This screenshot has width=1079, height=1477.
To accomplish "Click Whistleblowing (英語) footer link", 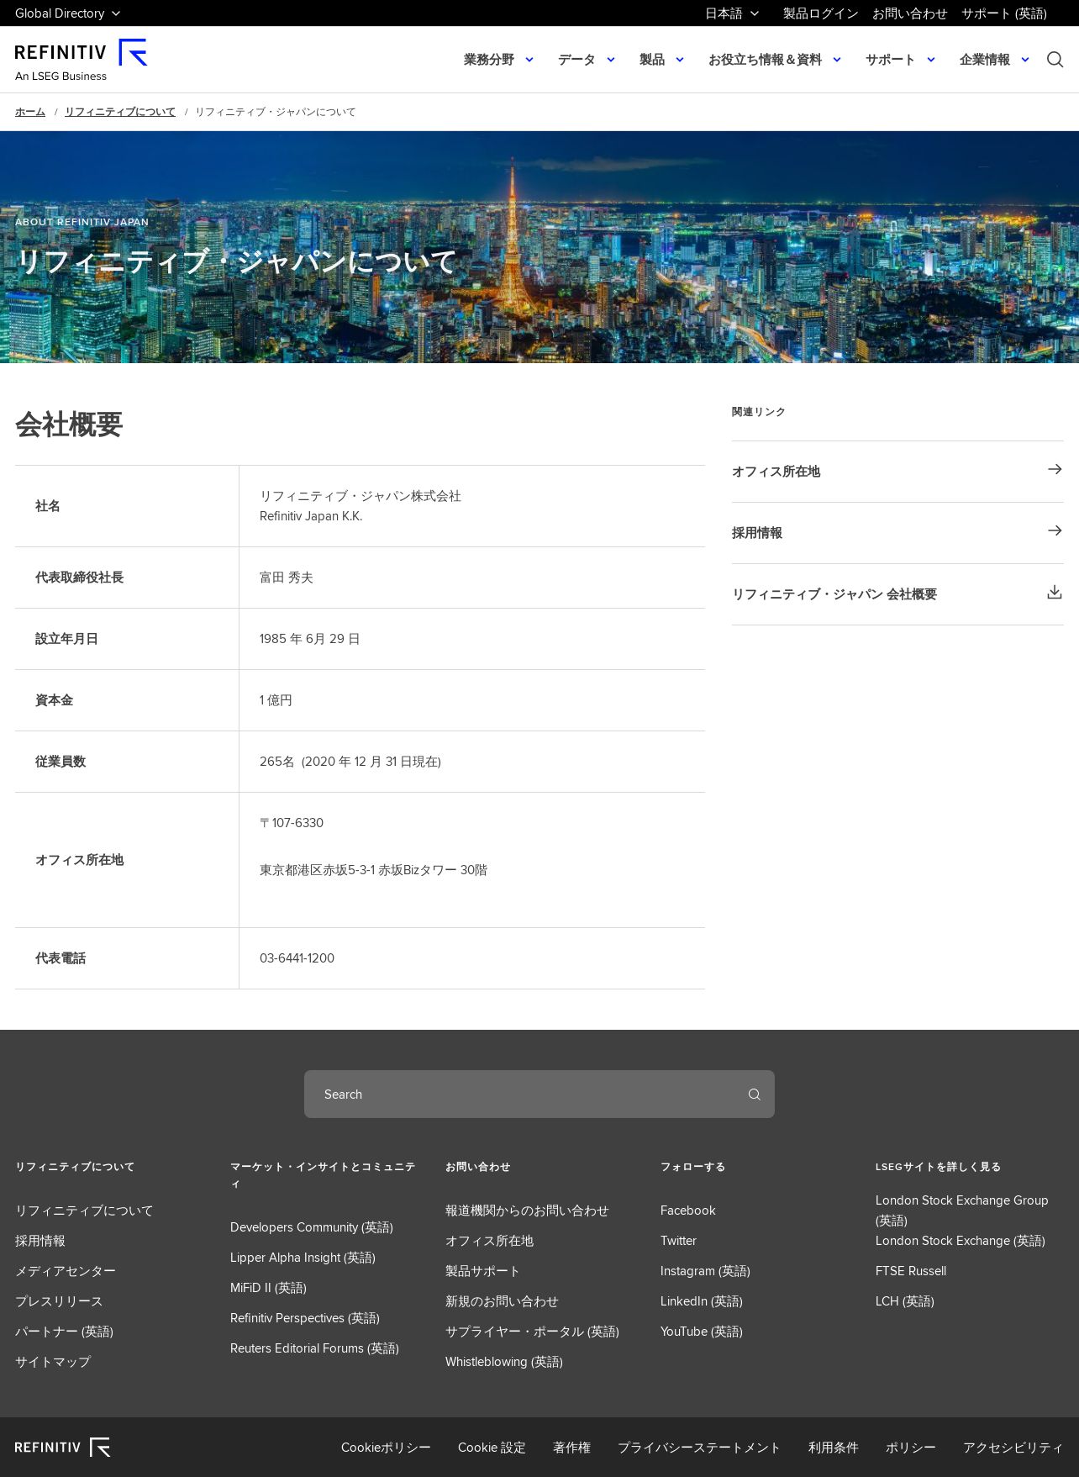I will (x=504, y=1362).
